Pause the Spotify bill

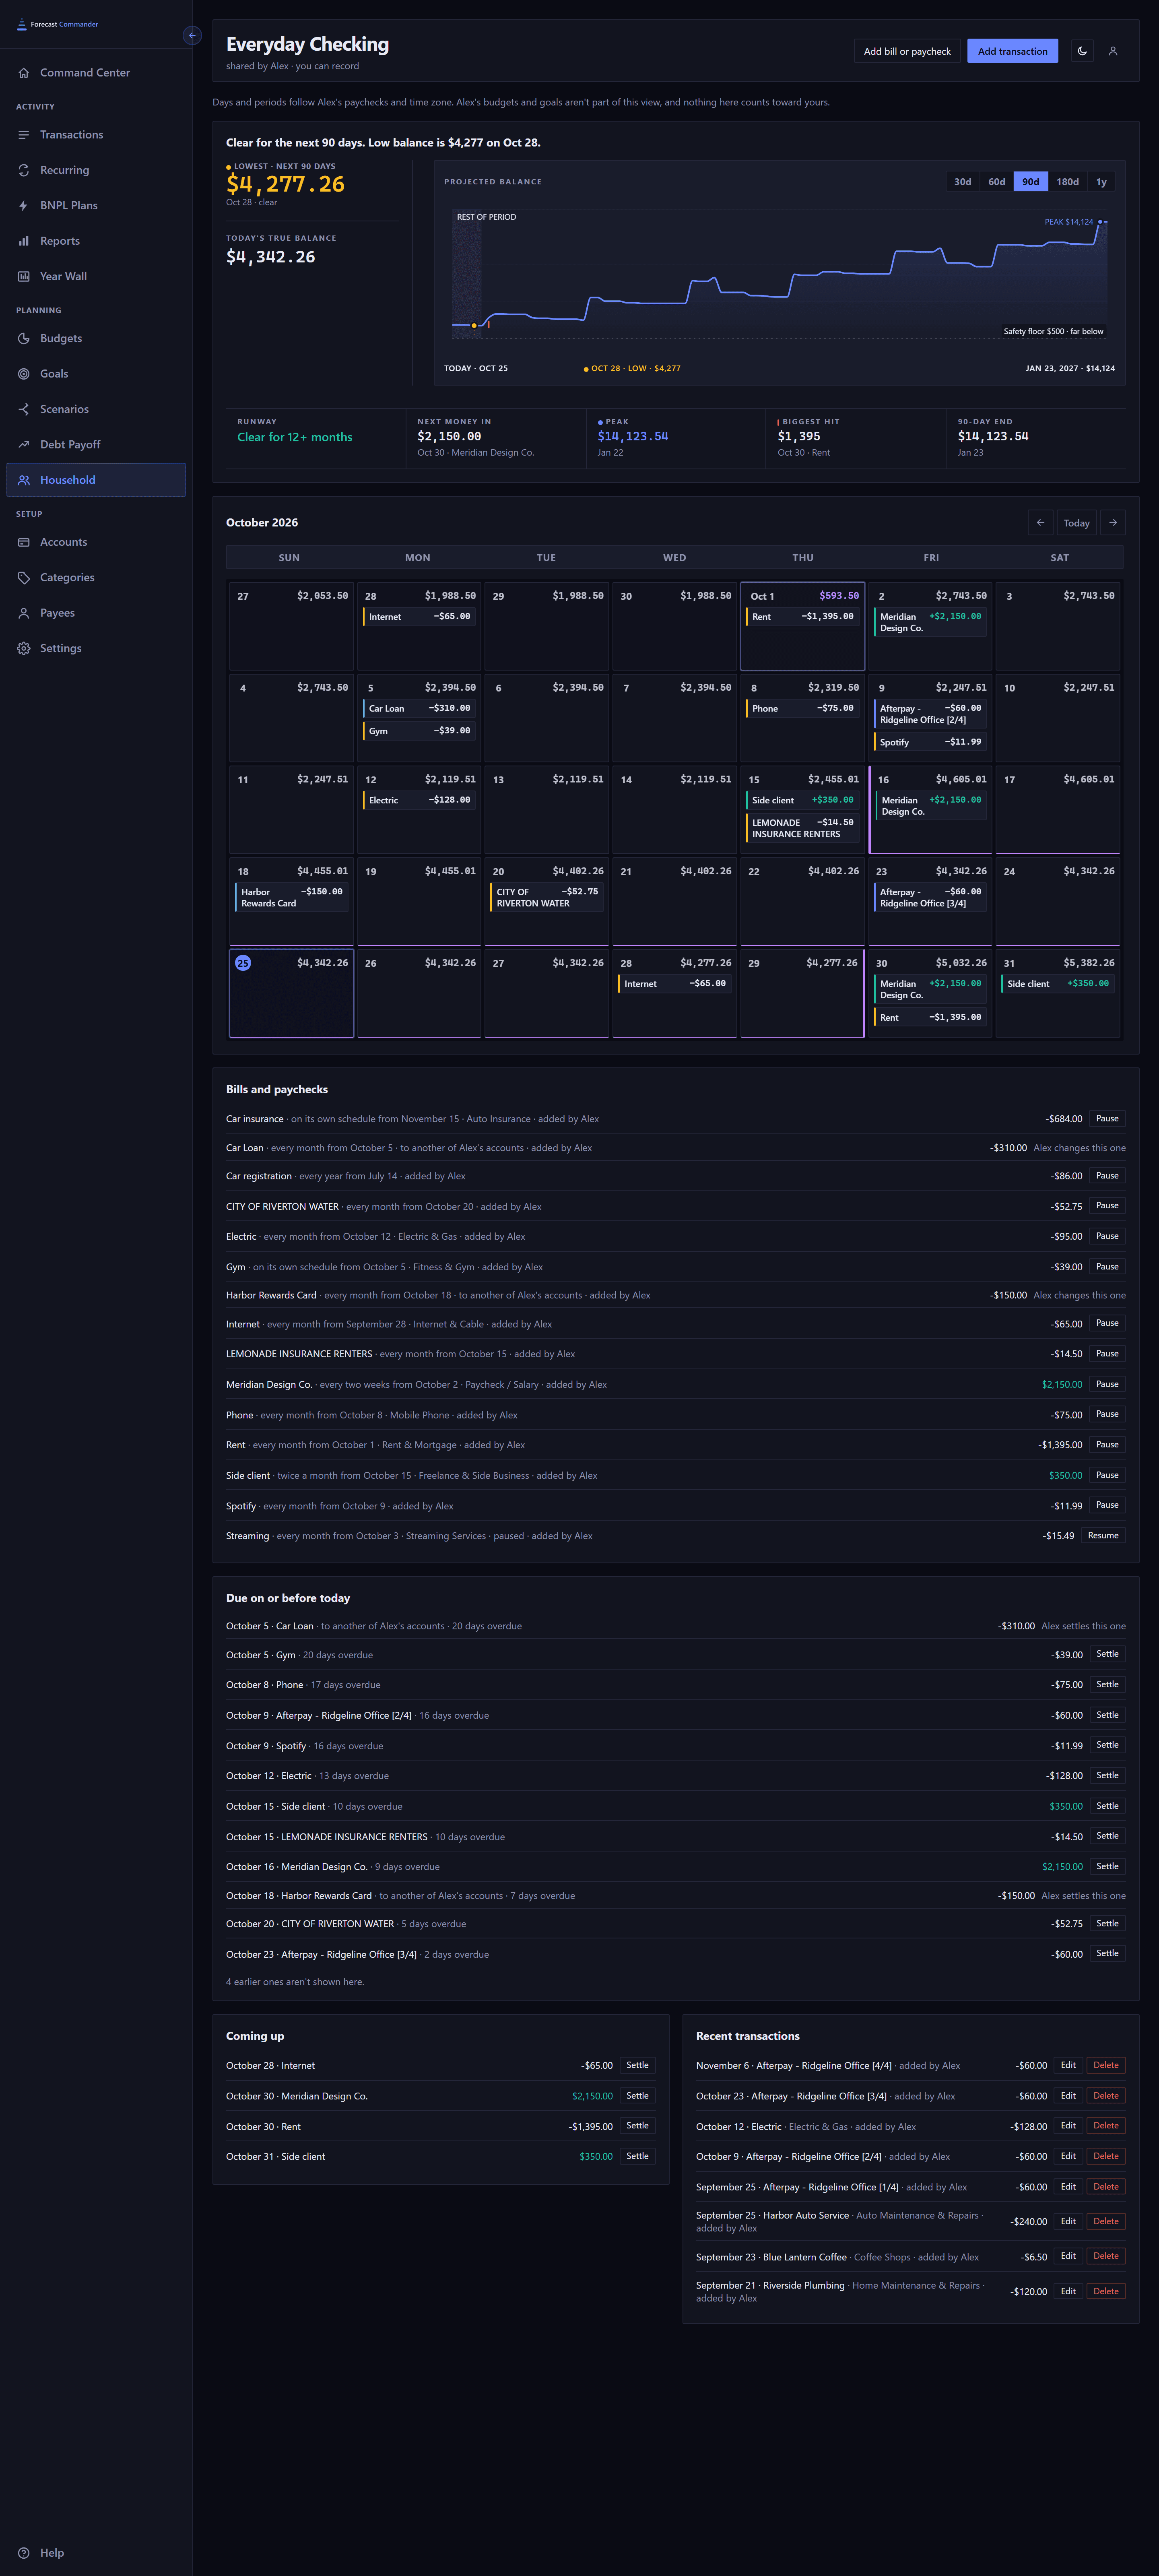point(1107,1505)
